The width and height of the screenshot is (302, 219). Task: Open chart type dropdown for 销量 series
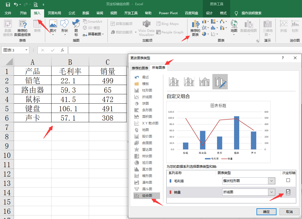coord(271,192)
